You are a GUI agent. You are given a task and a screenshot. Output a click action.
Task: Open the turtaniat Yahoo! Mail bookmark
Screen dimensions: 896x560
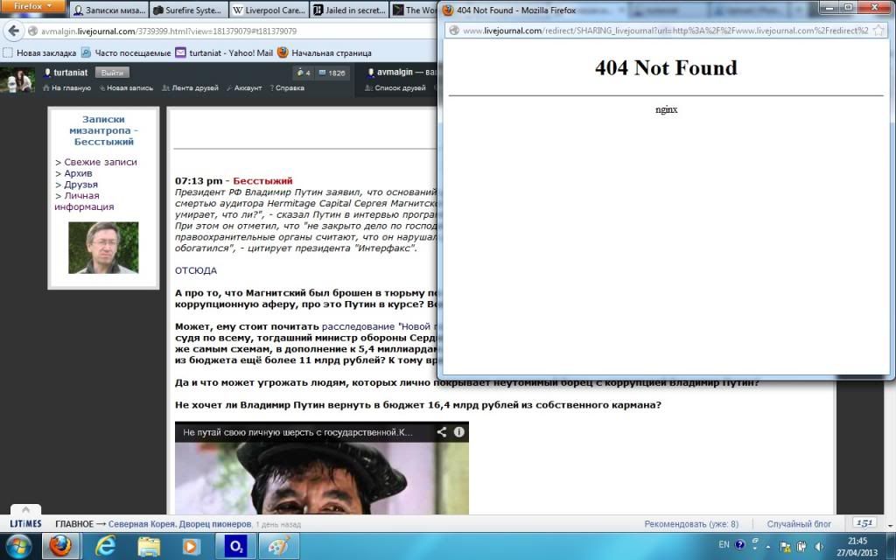click(x=224, y=52)
